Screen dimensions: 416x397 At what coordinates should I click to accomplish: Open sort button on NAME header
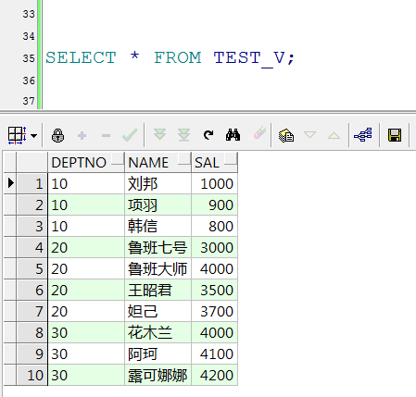[x=184, y=158]
